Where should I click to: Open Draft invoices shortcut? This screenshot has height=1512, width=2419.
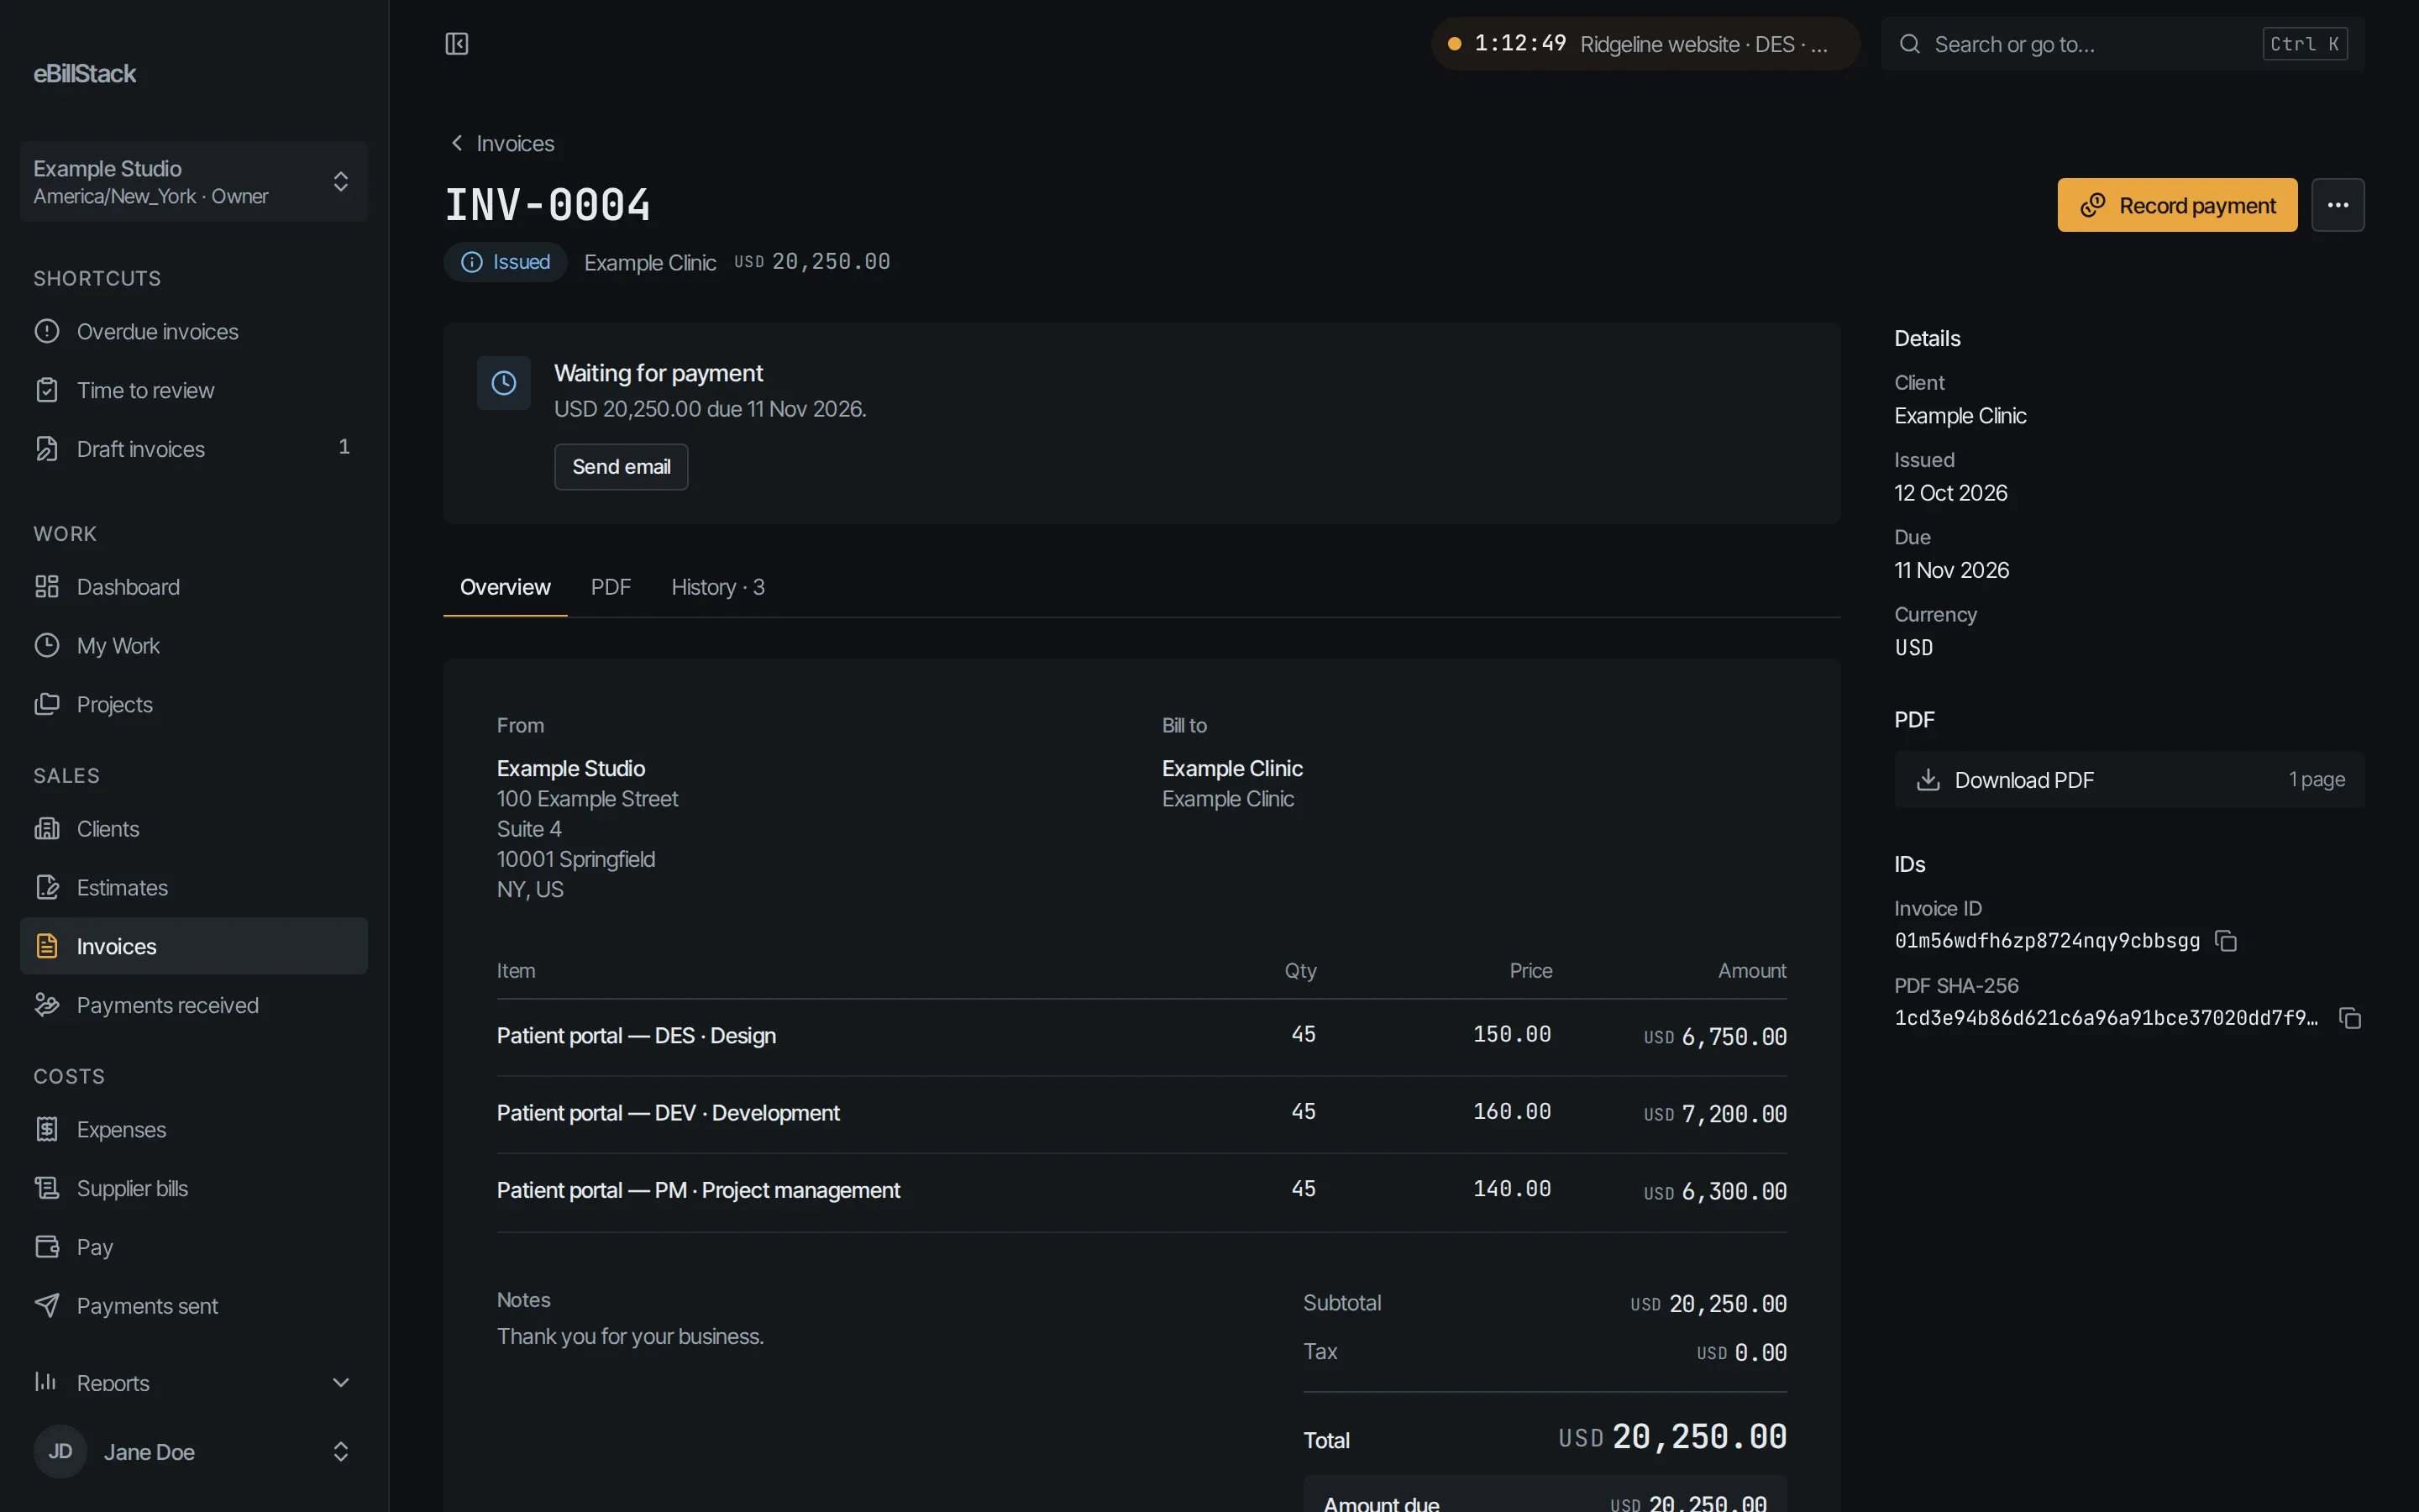[x=194, y=449]
